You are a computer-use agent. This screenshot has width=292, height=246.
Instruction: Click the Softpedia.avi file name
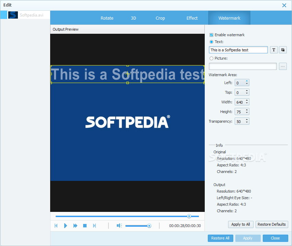coord(32,15)
